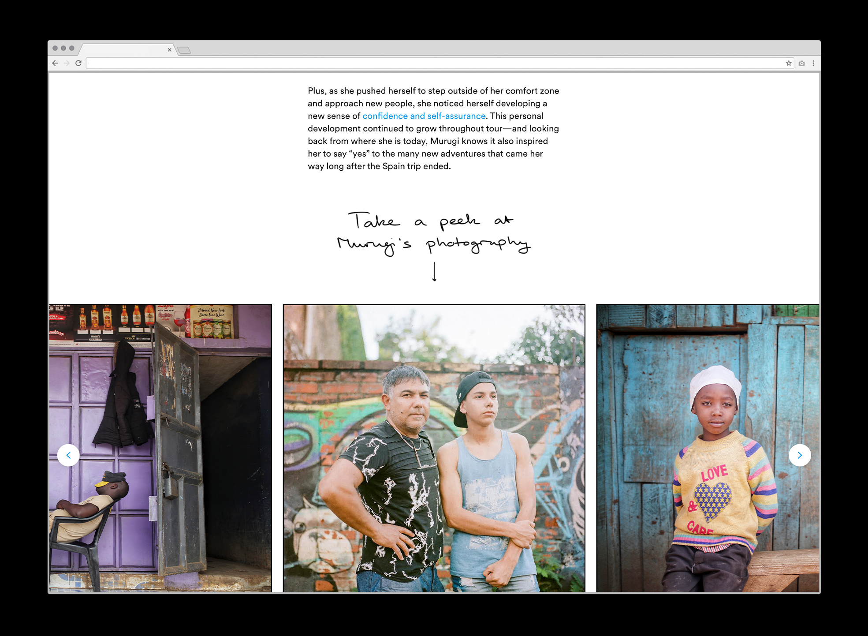Open the confidence and self-assurance link

424,116
